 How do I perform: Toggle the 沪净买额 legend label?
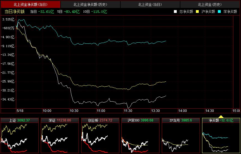[x=208, y=12]
